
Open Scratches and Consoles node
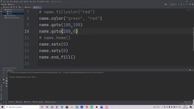[12, 18]
